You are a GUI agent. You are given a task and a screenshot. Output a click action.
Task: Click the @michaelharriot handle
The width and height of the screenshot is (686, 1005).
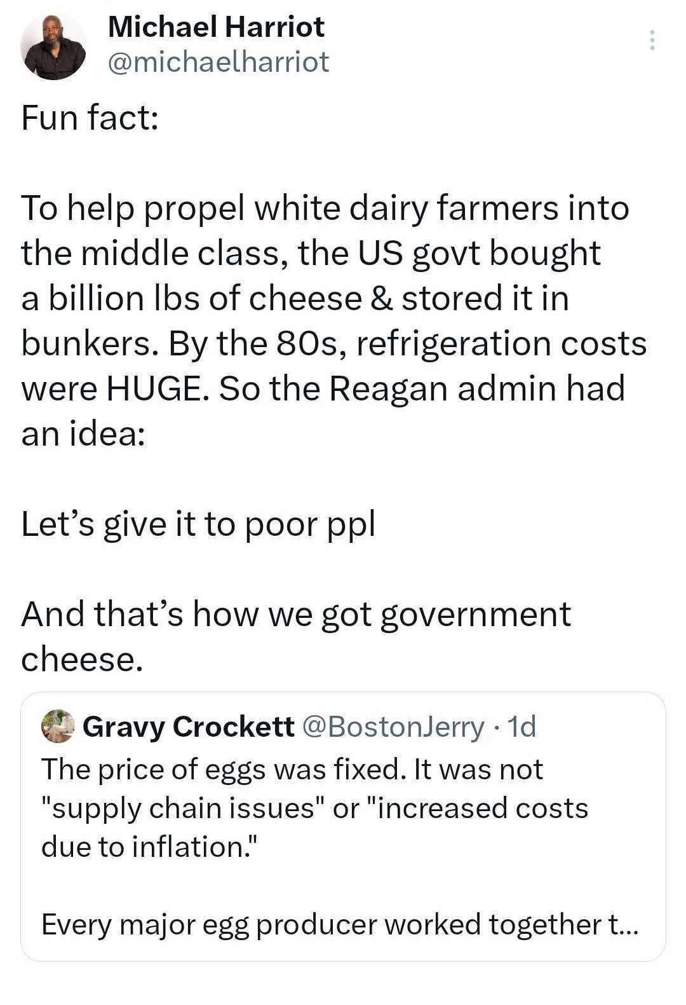219,62
